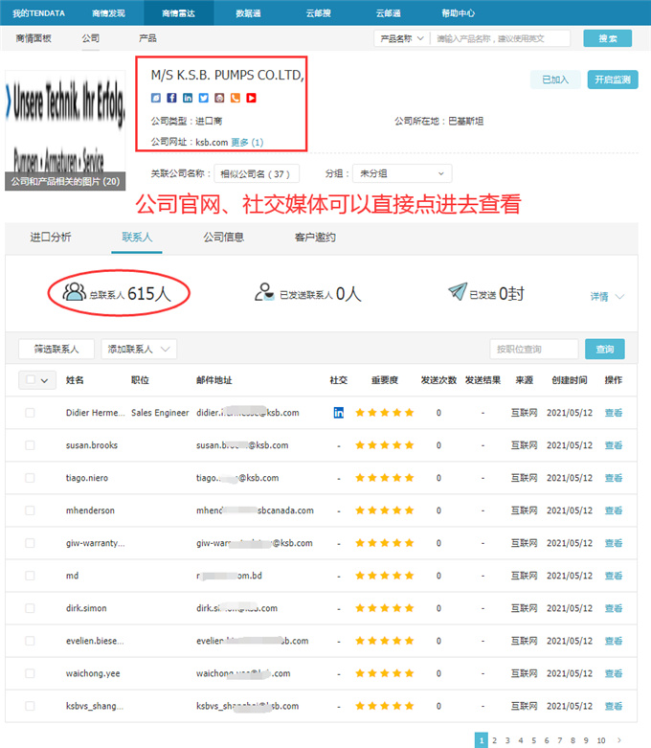Tick the checkbox for ksbvs_shang row
The height and width of the screenshot is (748, 651).
point(30,706)
